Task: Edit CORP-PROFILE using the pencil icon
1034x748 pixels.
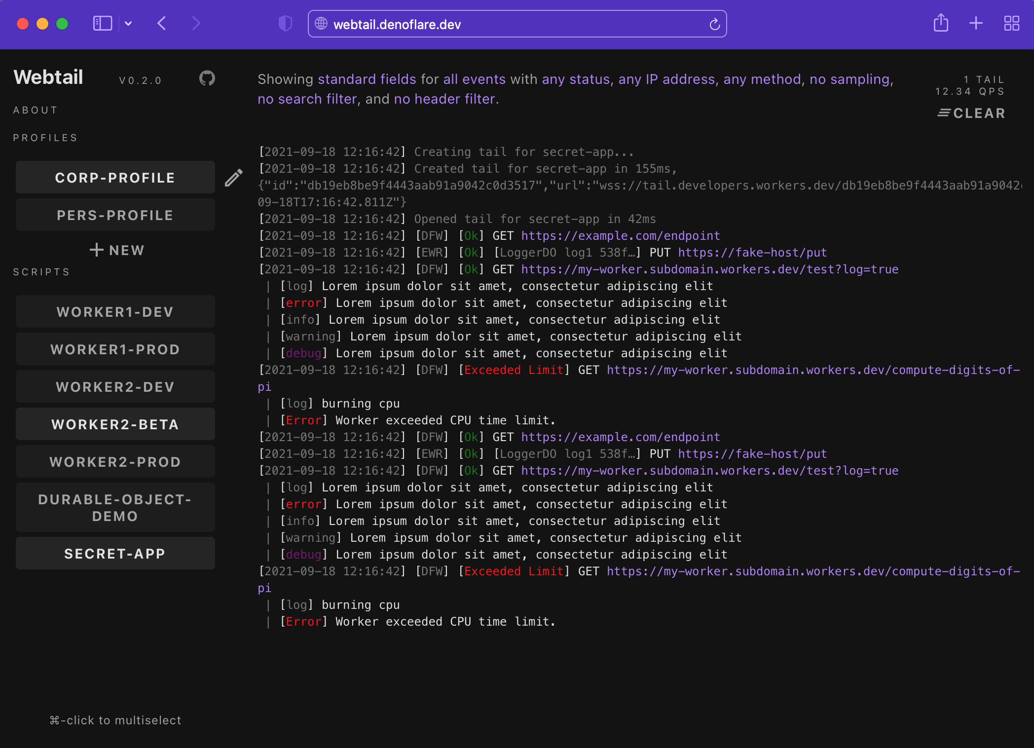Action: click(233, 178)
